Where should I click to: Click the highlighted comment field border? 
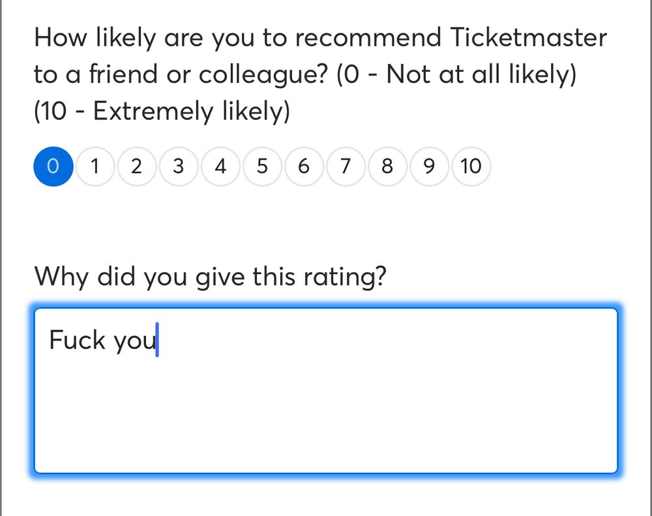coord(326,304)
